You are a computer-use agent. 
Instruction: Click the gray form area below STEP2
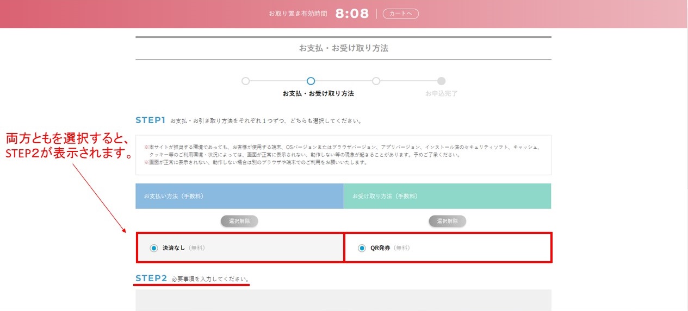coord(343,300)
